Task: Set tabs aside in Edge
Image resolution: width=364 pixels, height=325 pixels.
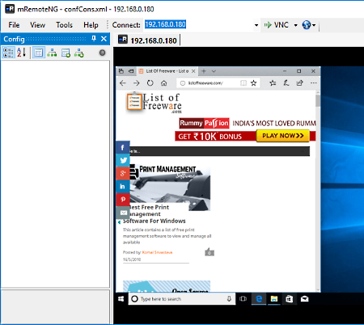Action: (x=131, y=71)
